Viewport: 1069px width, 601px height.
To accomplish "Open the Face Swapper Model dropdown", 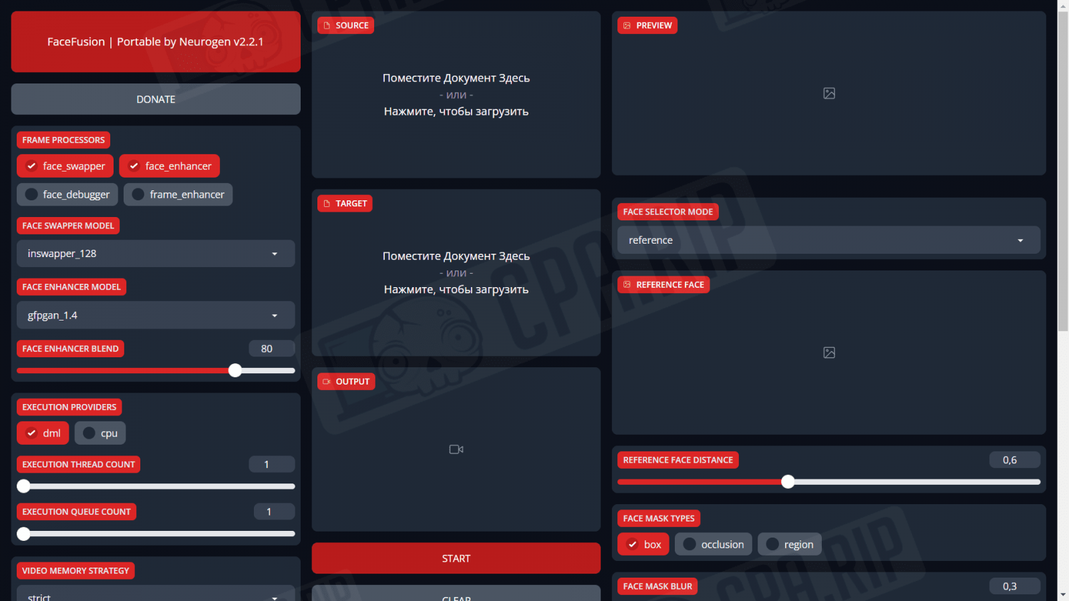I will click(155, 254).
